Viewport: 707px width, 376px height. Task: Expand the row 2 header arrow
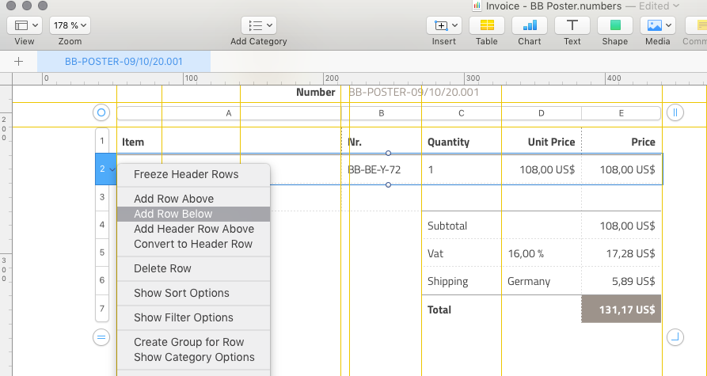(x=112, y=169)
